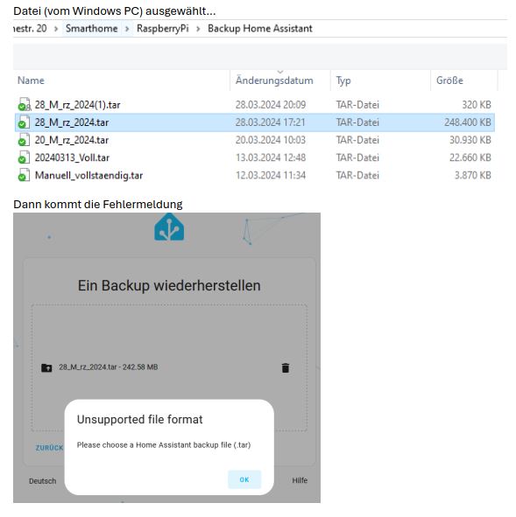Sort files by Name column header

pos(31,80)
